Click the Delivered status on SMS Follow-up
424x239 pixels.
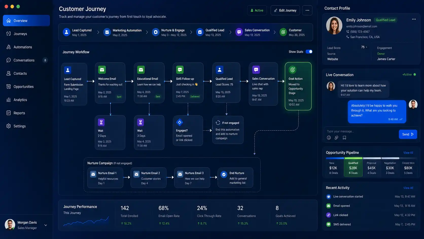[195, 97]
